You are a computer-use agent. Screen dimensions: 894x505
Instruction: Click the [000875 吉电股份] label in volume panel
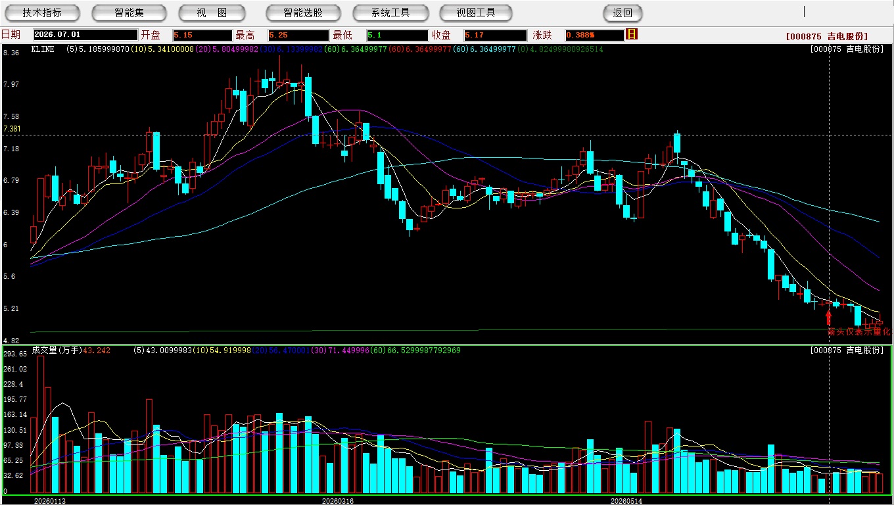(847, 350)
